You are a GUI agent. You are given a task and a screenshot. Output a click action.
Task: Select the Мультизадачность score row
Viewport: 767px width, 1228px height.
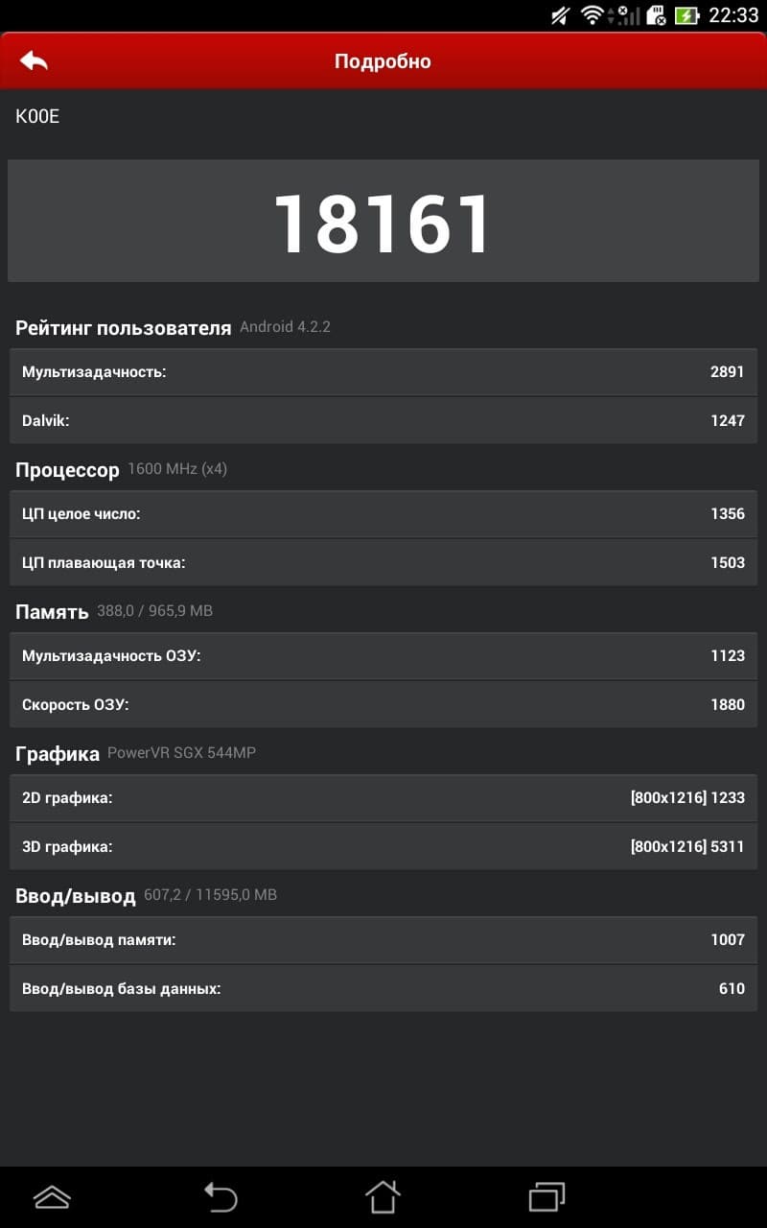click(383, 372)
